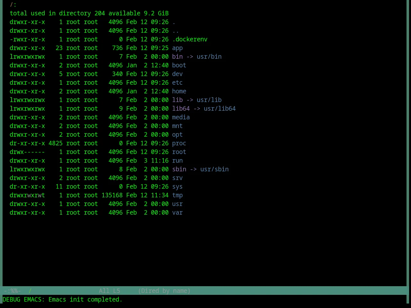This screenshot has height=308, width=411.
Task: Click the echo area 'Emacs init completed.' message
Action: pos(85,300)
